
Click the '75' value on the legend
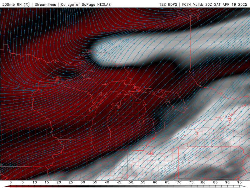tap(191, 182)
